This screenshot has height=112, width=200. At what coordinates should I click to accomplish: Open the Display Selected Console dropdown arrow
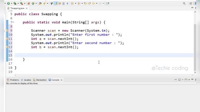[x=182, y=80]
